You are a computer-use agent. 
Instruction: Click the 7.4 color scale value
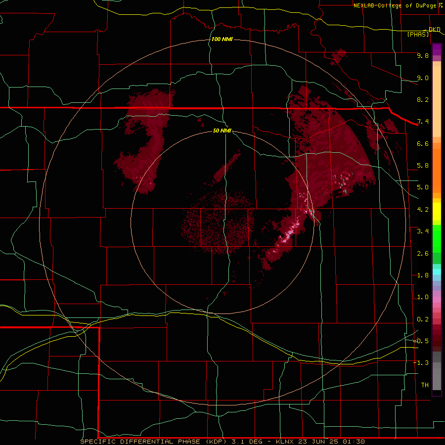423,122
